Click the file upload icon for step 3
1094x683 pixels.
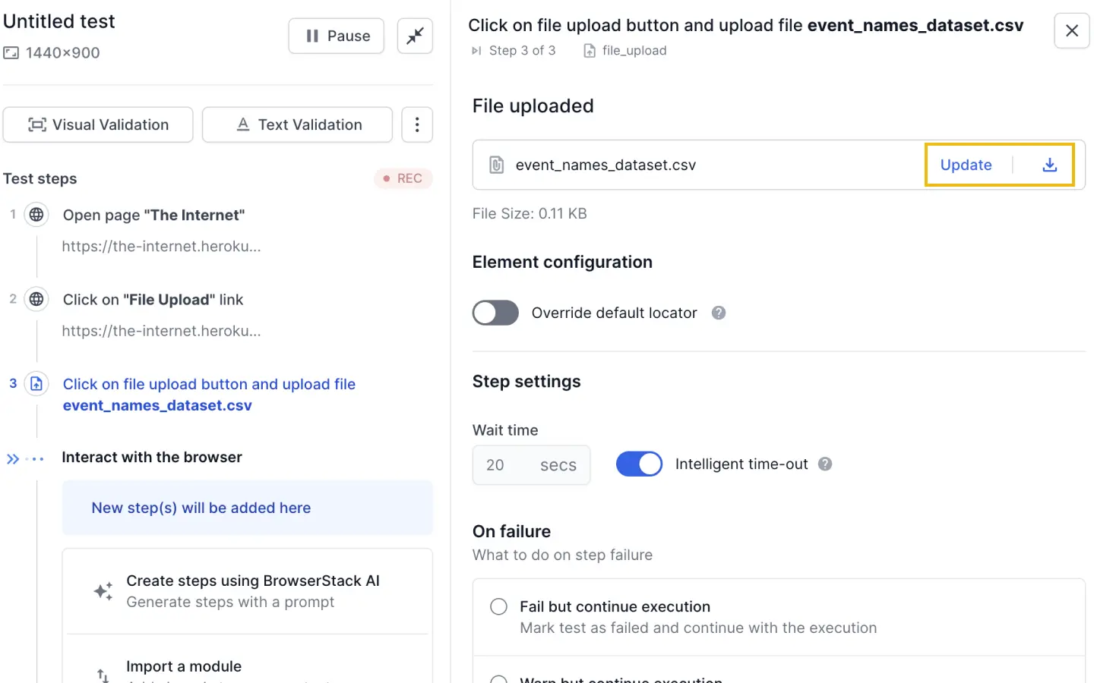tap(36, 384)
